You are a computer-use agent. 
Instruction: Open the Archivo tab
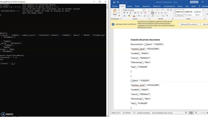tap(115, 6)
